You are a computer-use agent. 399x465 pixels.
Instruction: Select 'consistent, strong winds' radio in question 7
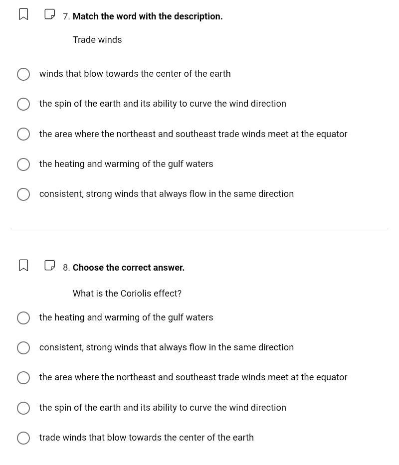pos(23,194)
